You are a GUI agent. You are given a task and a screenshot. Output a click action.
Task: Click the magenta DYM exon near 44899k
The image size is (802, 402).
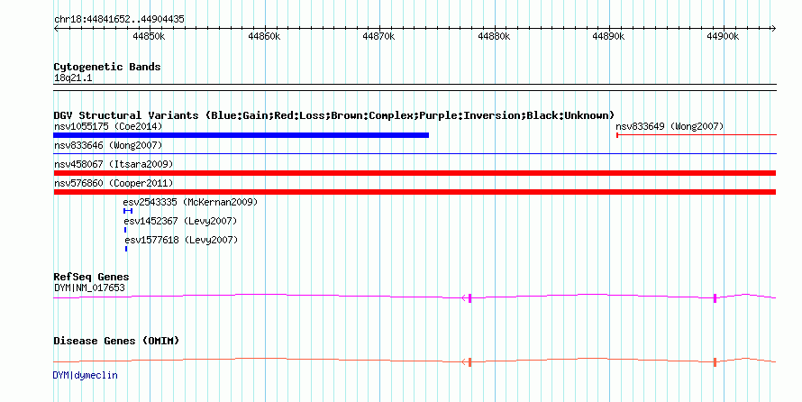coord(715,298)
